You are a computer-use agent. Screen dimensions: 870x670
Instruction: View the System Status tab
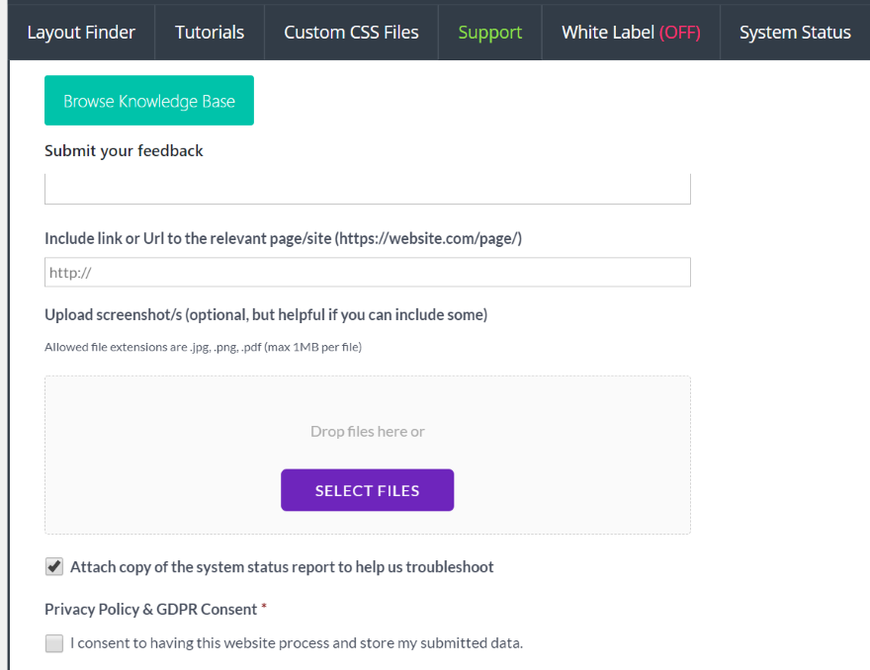[795, 33]
